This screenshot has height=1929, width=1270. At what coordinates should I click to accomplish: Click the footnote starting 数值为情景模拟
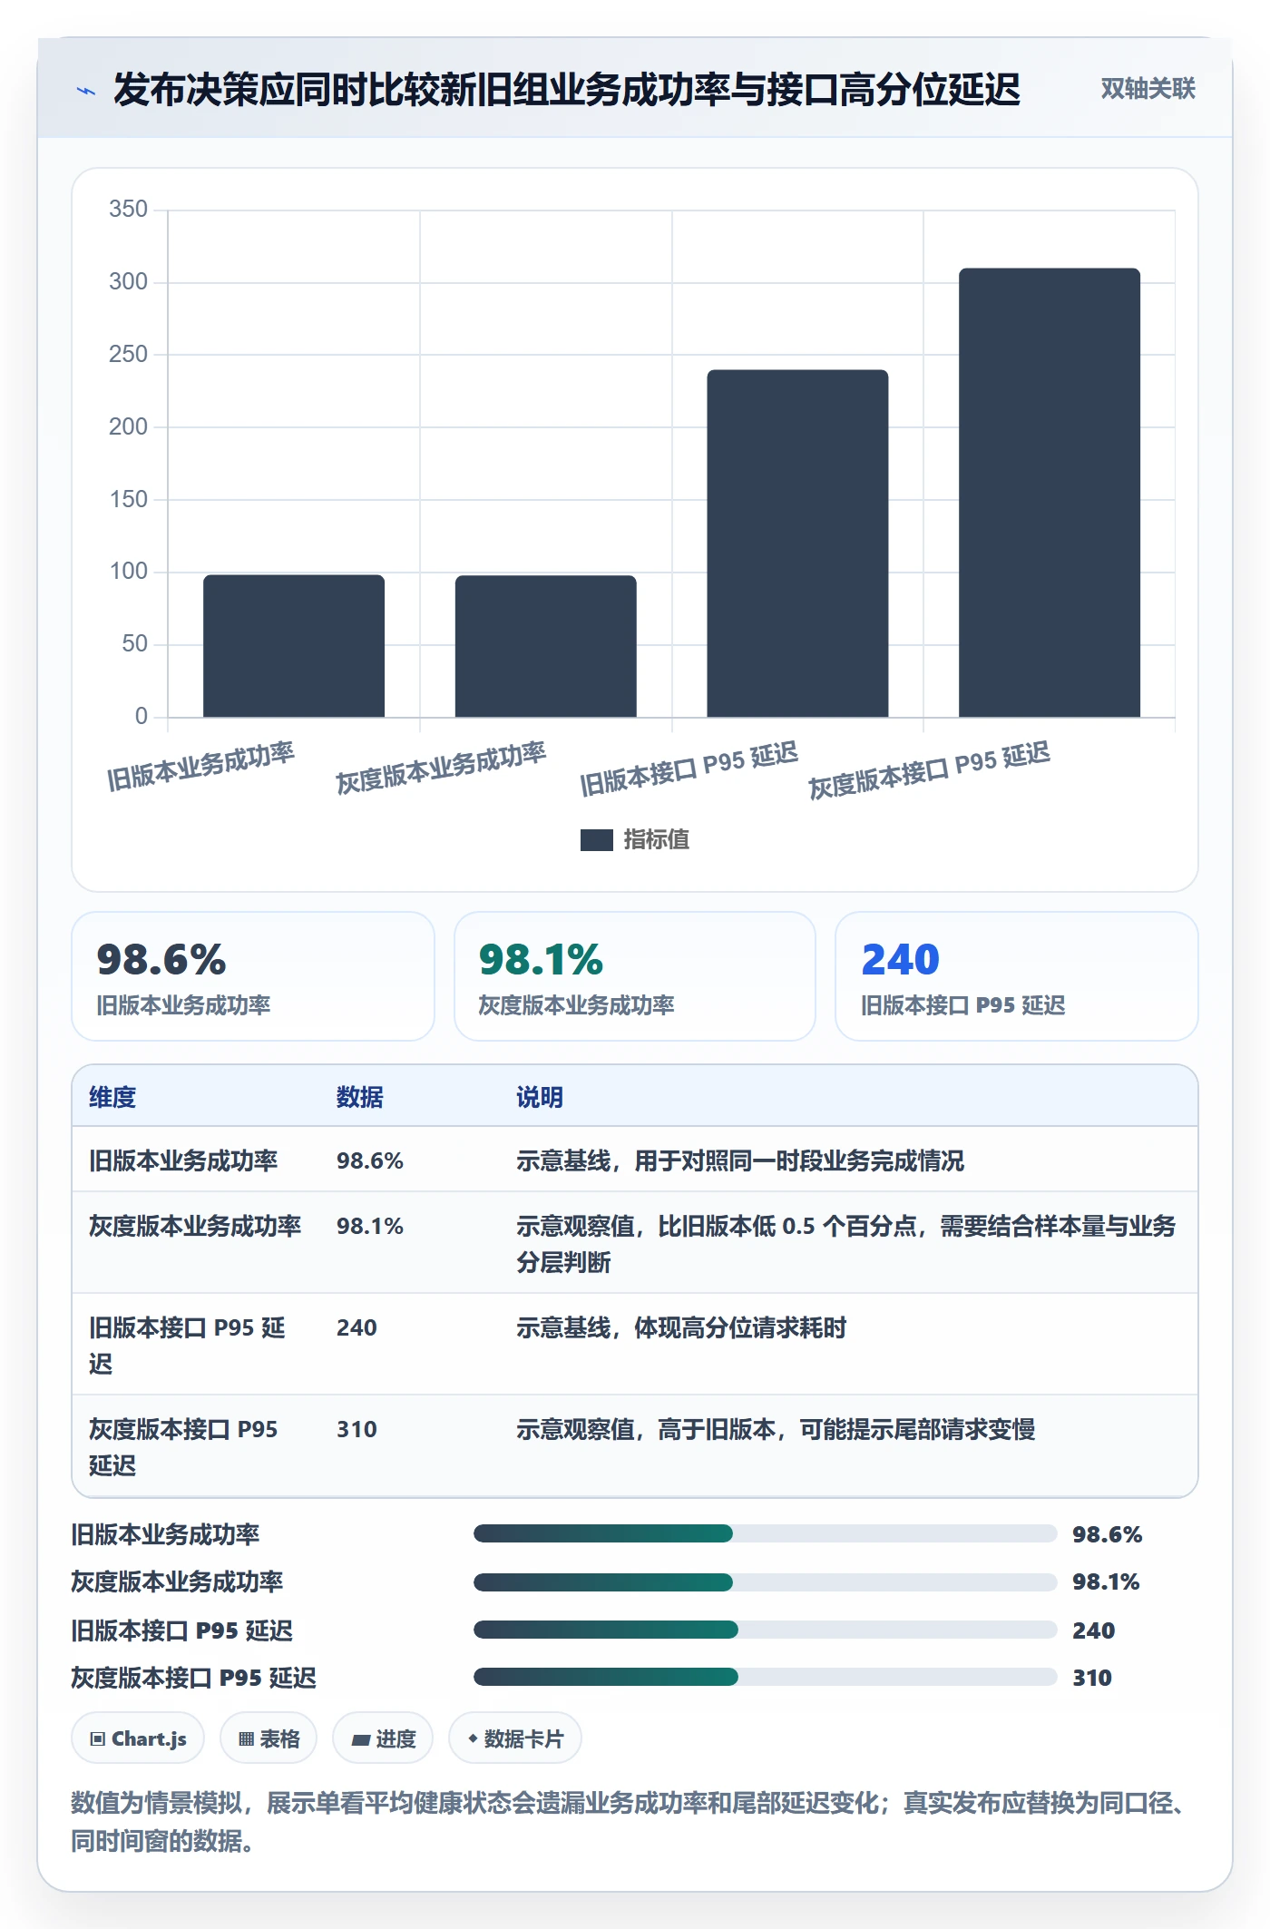(x=629, y=1822)
